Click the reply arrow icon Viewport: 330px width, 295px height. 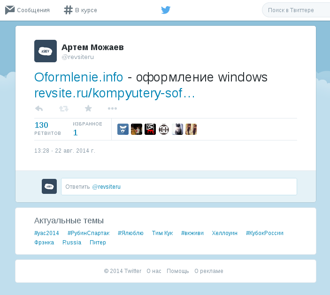pyautogui.click(x=39, y=109)
